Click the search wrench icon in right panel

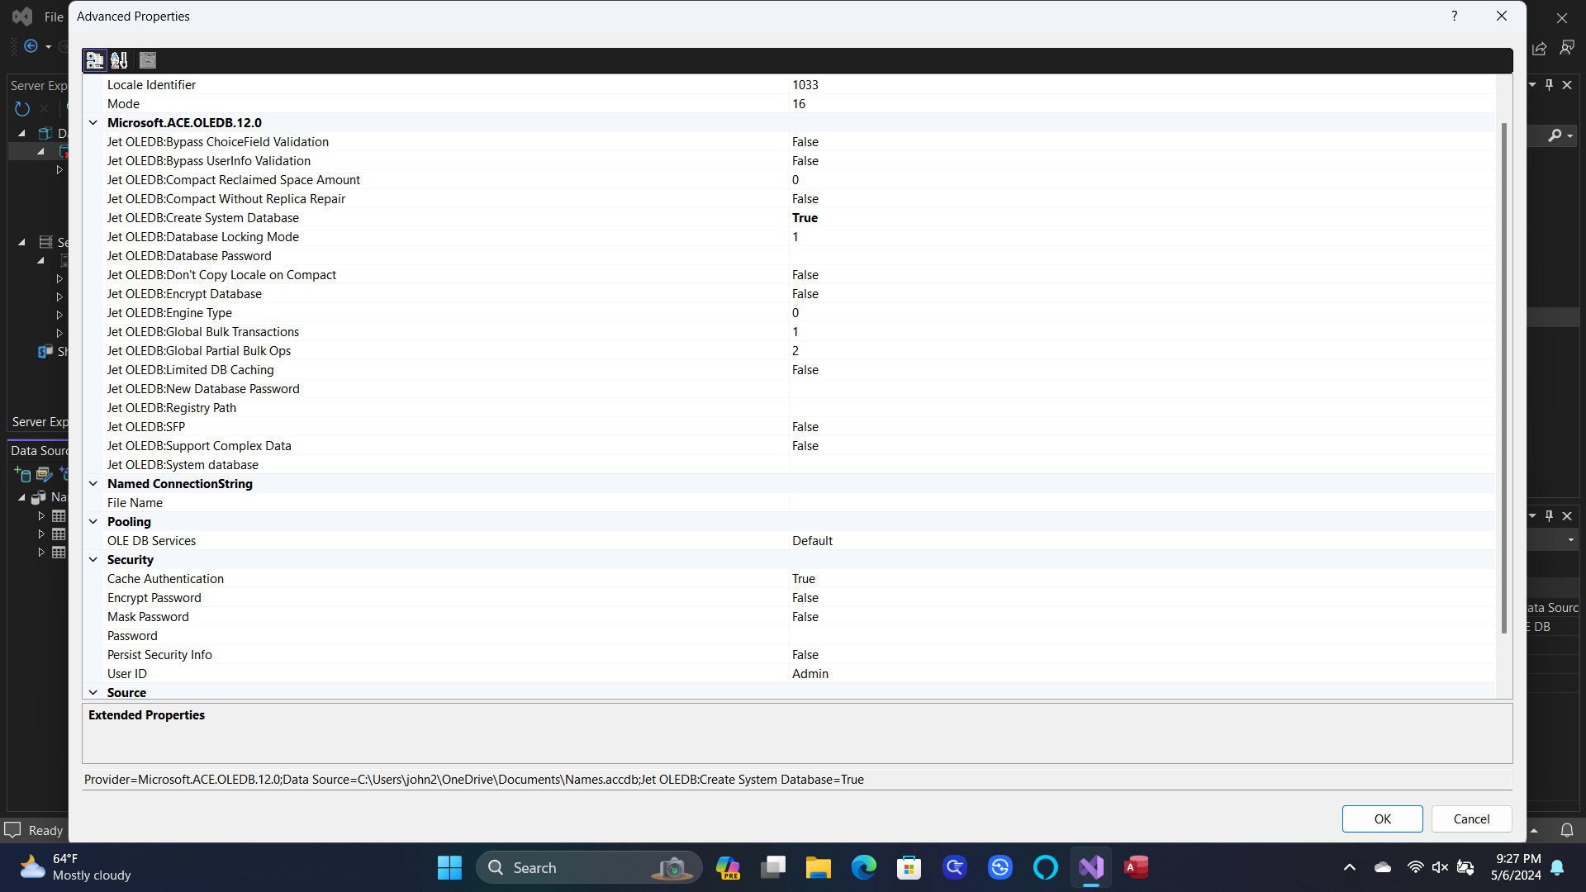1555,135
